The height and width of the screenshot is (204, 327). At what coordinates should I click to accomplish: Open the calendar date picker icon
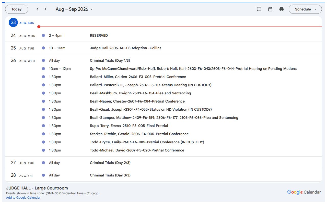coord(270,9)
